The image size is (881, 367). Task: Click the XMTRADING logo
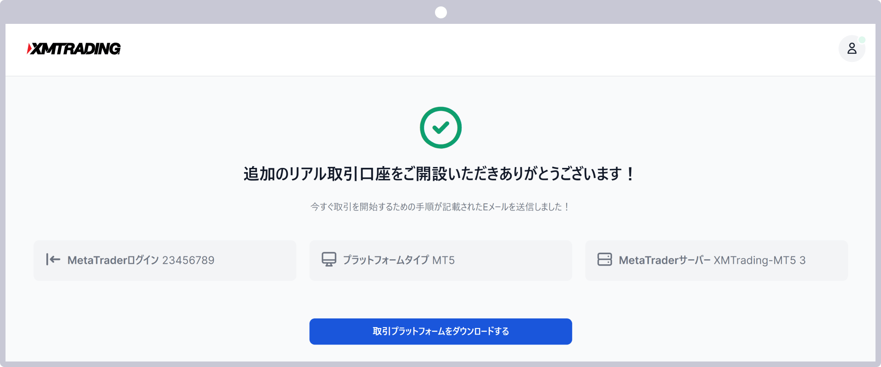(x=73, y=49)
